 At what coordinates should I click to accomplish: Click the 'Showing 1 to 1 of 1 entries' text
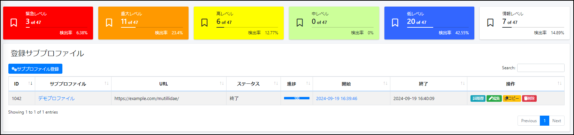click(x=33, y=112)
